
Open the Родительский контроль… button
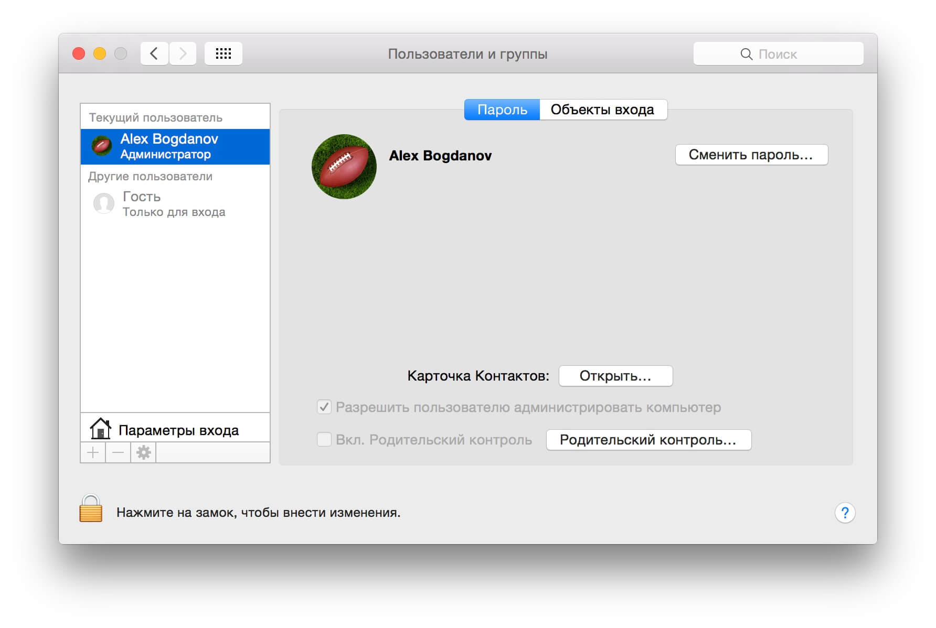point(648,440)
